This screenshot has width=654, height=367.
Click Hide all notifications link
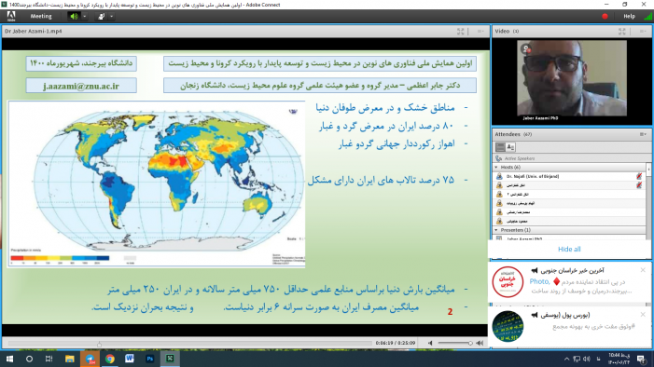coord(569,249)
